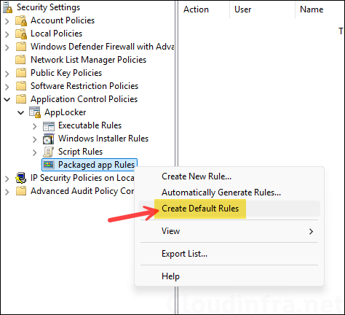Select Script Rules label
This screenshot has height=315, width=345.
(81, 152)
